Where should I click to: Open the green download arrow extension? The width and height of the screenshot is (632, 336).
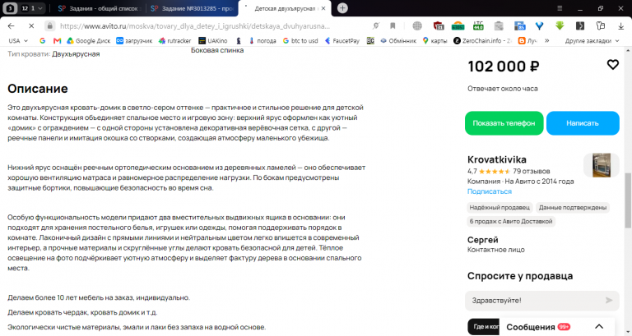tap(560, 26)
